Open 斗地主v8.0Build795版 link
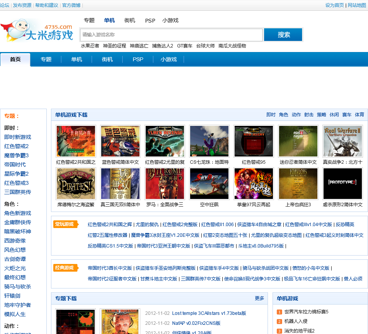The image size is (368, 334). tap(261, 246)
